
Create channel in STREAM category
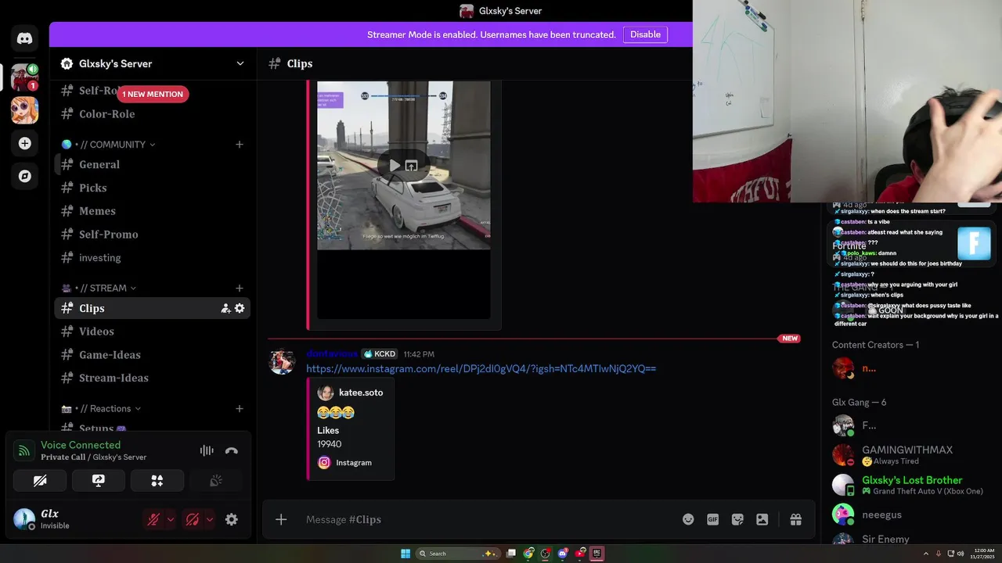tap(240, 288)
